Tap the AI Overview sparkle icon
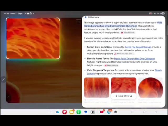Screen dimensions: 168x126 [x=86, y=17]
